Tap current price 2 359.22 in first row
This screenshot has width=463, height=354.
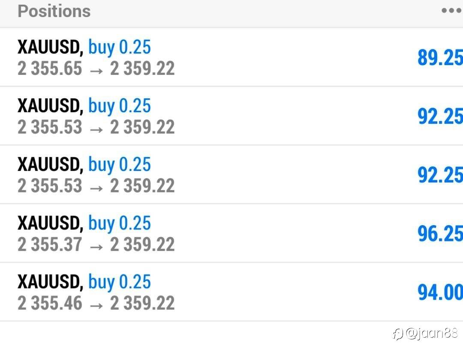(x=142, y=68)
